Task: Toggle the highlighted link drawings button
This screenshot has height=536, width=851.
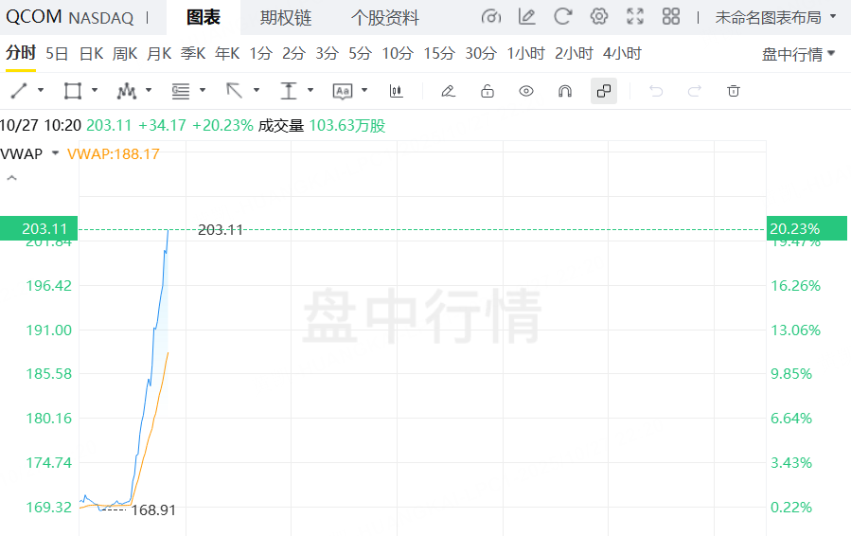Action: [604, 91]
